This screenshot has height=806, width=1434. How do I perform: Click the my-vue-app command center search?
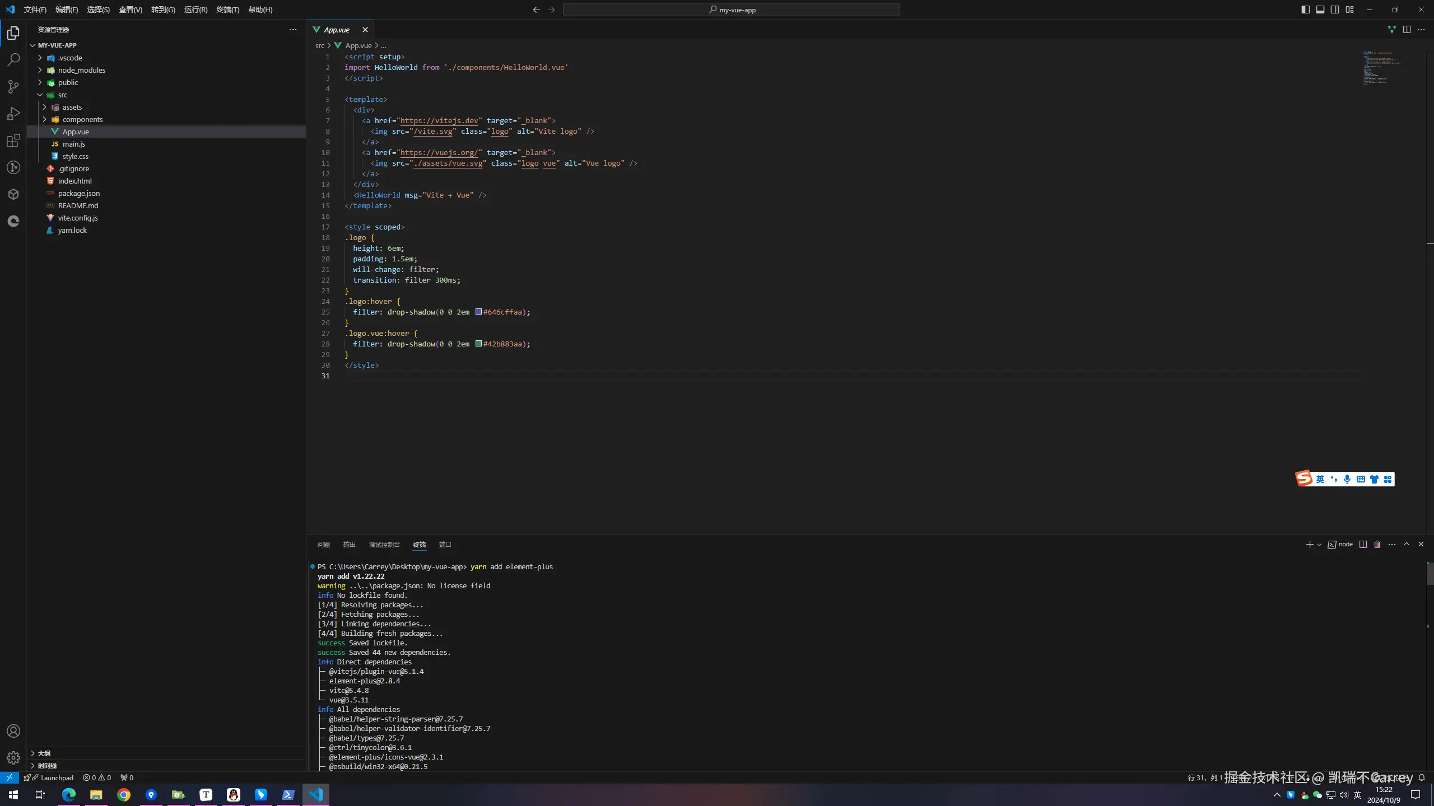click(x=731, y=10)
